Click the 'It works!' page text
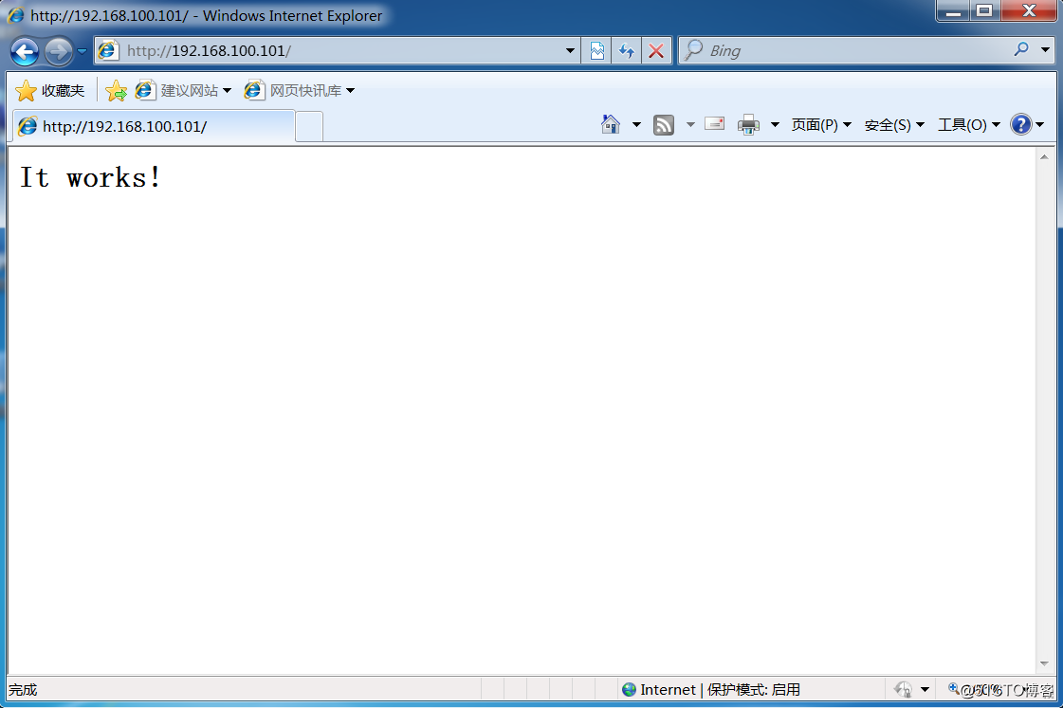Viewport: 1063px width, 708px height. coord(90,177)
